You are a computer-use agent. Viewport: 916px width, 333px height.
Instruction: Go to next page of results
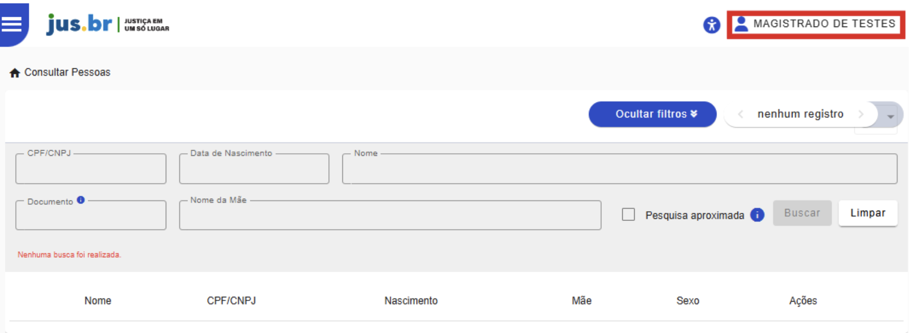tap(861, 114)
